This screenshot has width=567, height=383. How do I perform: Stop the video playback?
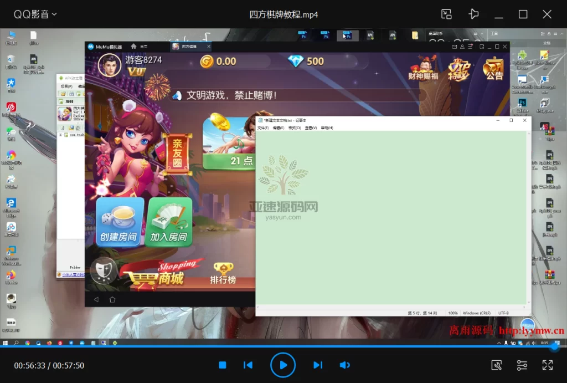[223, 365]
